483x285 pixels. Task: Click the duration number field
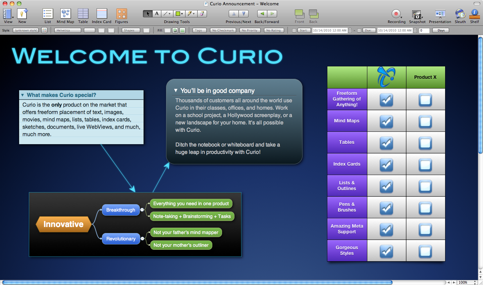(x=424, y=30)
